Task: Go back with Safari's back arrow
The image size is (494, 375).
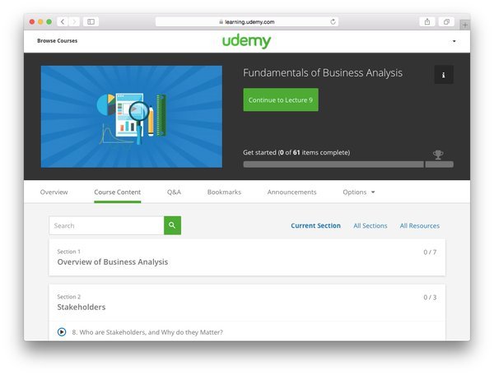Action: (63, 21)
